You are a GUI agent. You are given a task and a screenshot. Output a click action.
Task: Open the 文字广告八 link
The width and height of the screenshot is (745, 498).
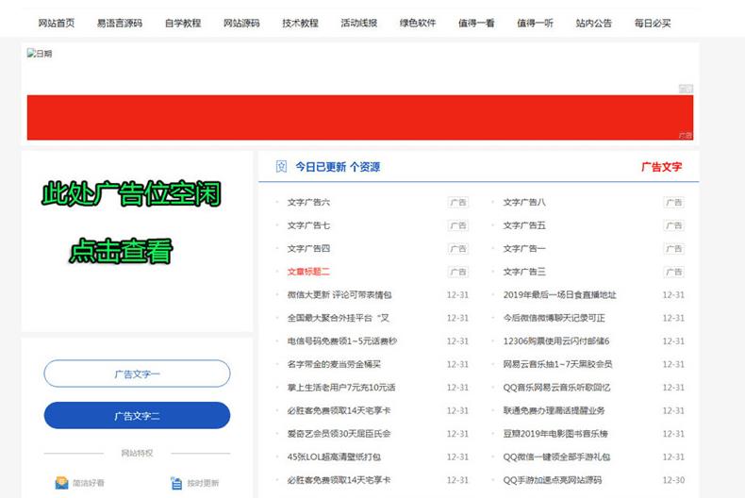point(524,203)
